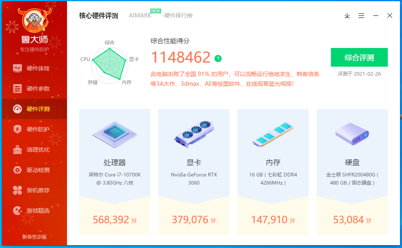Close the 鲁大师 window

pyautogui.click(x=390, y=16)
